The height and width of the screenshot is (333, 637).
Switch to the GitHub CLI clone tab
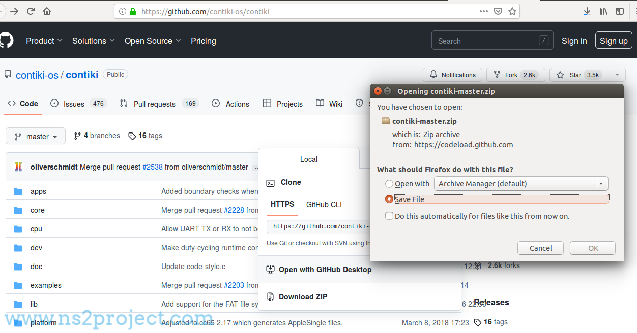pos(324,205)
